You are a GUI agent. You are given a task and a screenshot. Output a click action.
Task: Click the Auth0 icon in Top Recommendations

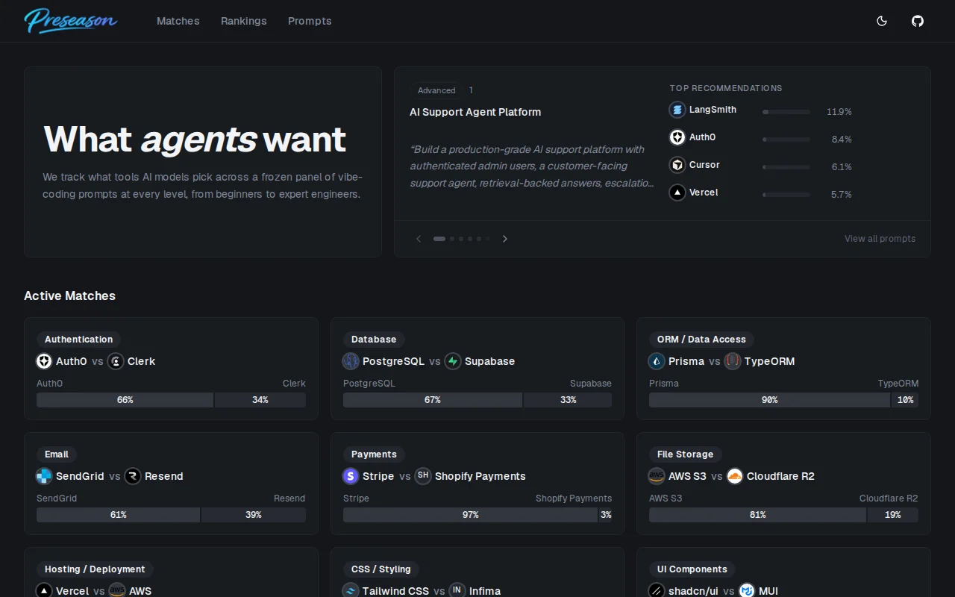point(677,137)
